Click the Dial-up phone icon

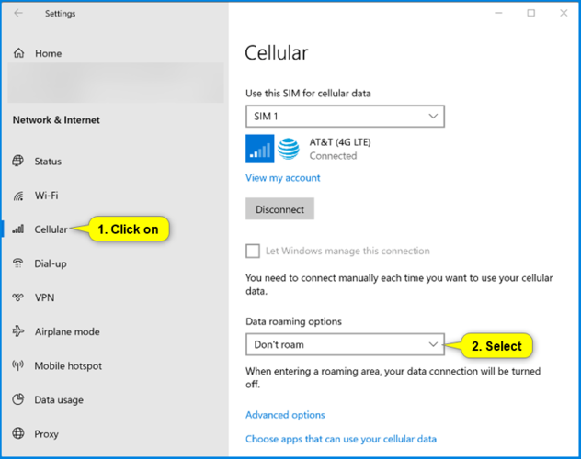coord(17,263)
